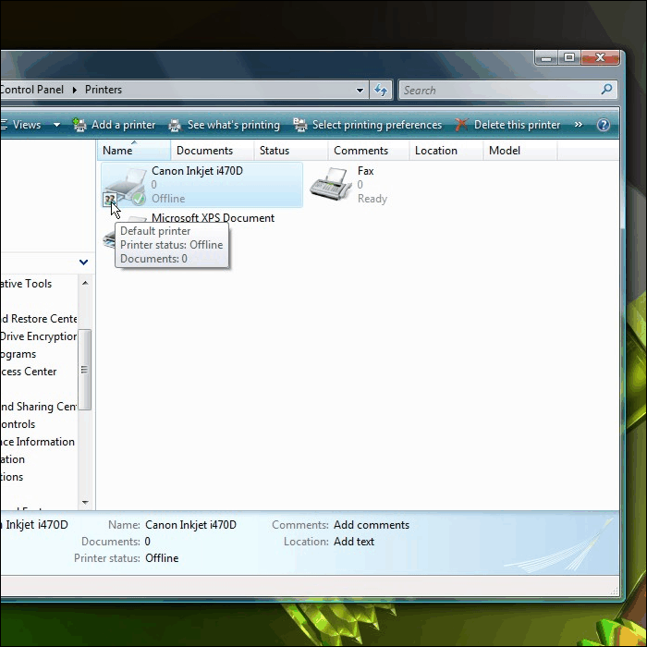Collapse the sidebar section chevron
The height and width of the screenshot is (647, 647).
(84, 262)
